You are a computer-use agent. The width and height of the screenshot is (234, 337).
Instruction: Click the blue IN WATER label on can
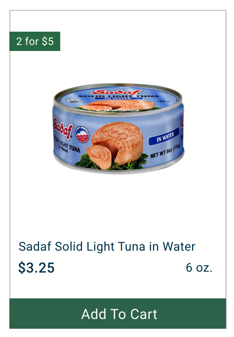pos(164,137)
